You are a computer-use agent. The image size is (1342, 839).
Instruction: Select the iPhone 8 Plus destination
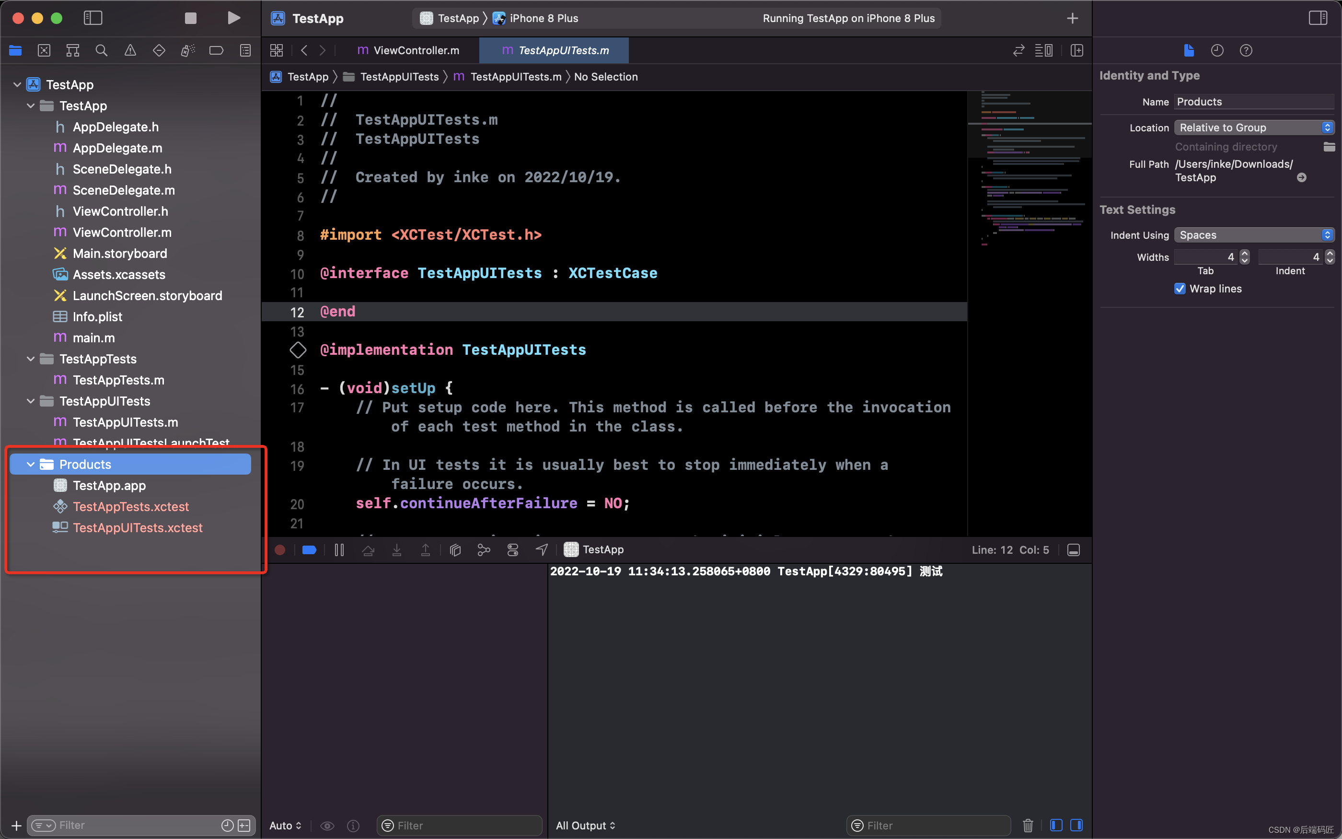543,18
